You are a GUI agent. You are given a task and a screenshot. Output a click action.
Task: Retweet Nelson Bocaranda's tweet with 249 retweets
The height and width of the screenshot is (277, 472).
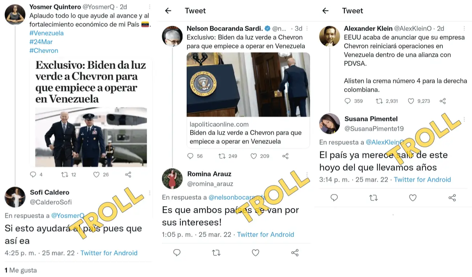(222, 156)
